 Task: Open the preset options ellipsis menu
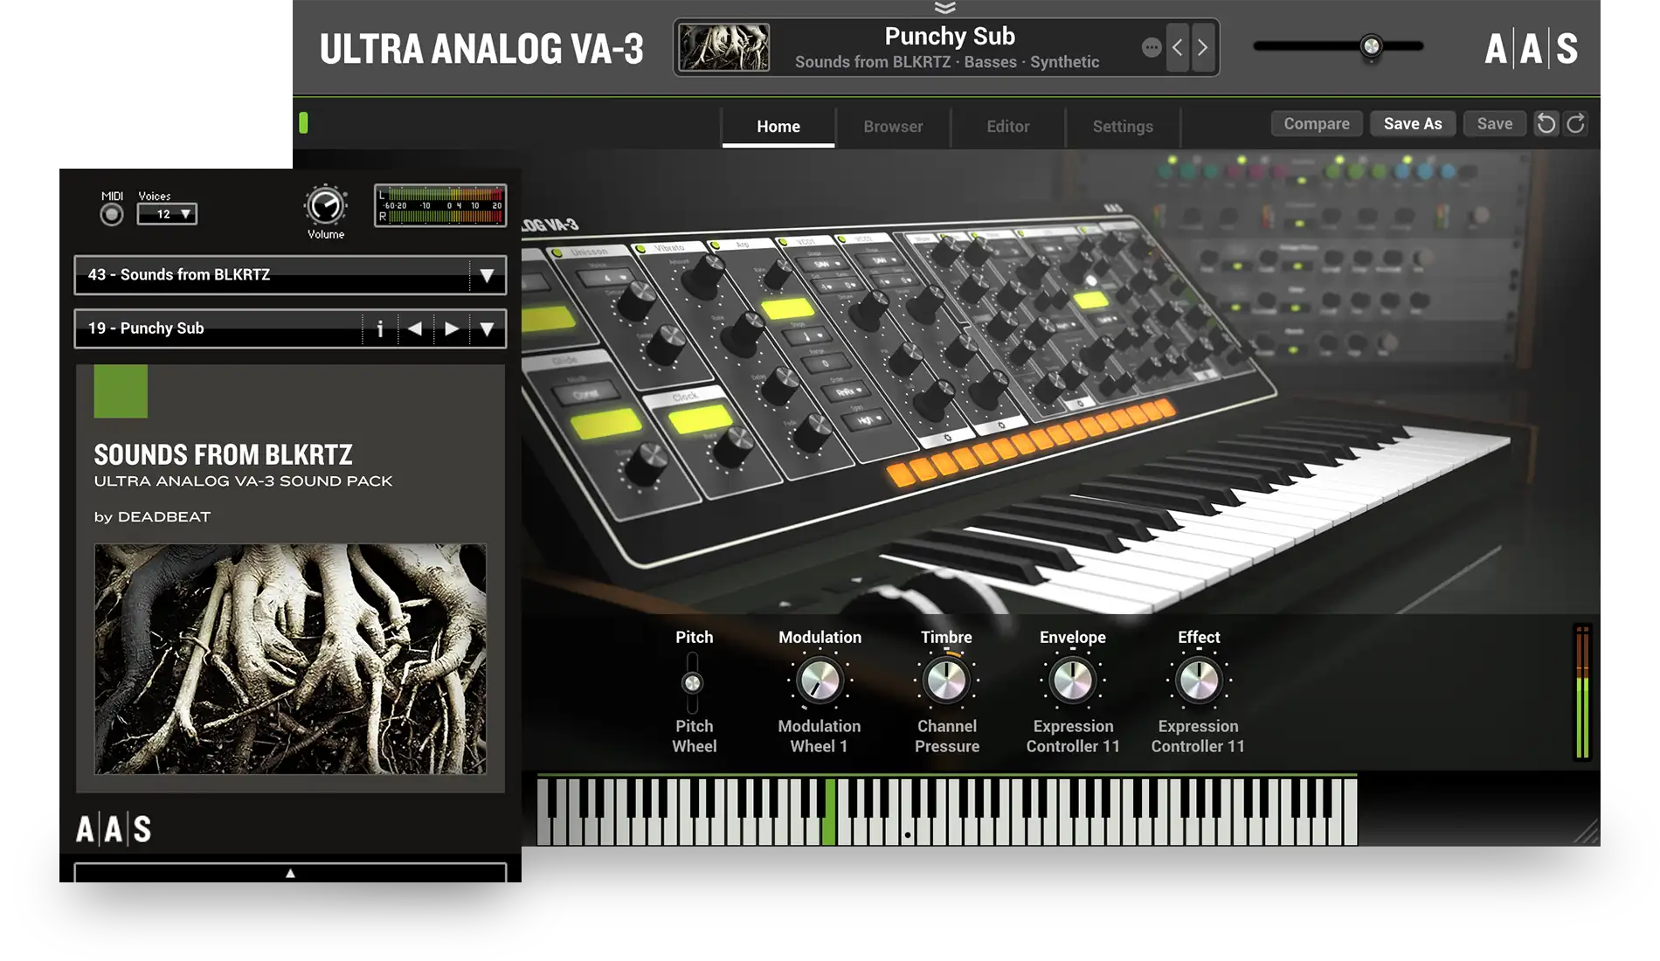click(1152, 48)
